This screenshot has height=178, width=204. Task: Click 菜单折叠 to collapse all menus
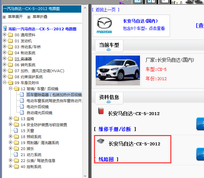click(40, 17)
